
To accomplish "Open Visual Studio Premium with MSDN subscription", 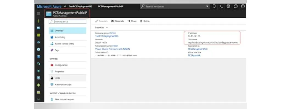I will pyautogui.click(x=113, y=49).
